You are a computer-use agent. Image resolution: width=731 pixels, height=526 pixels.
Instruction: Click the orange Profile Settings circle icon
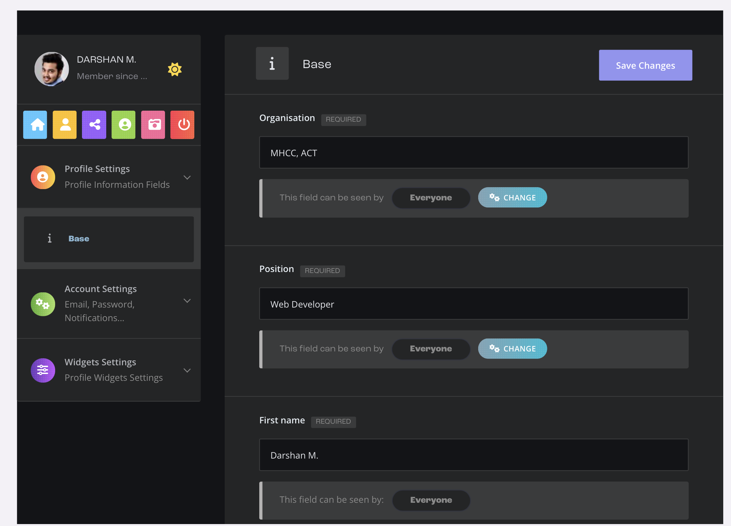(x=43, y=177)
